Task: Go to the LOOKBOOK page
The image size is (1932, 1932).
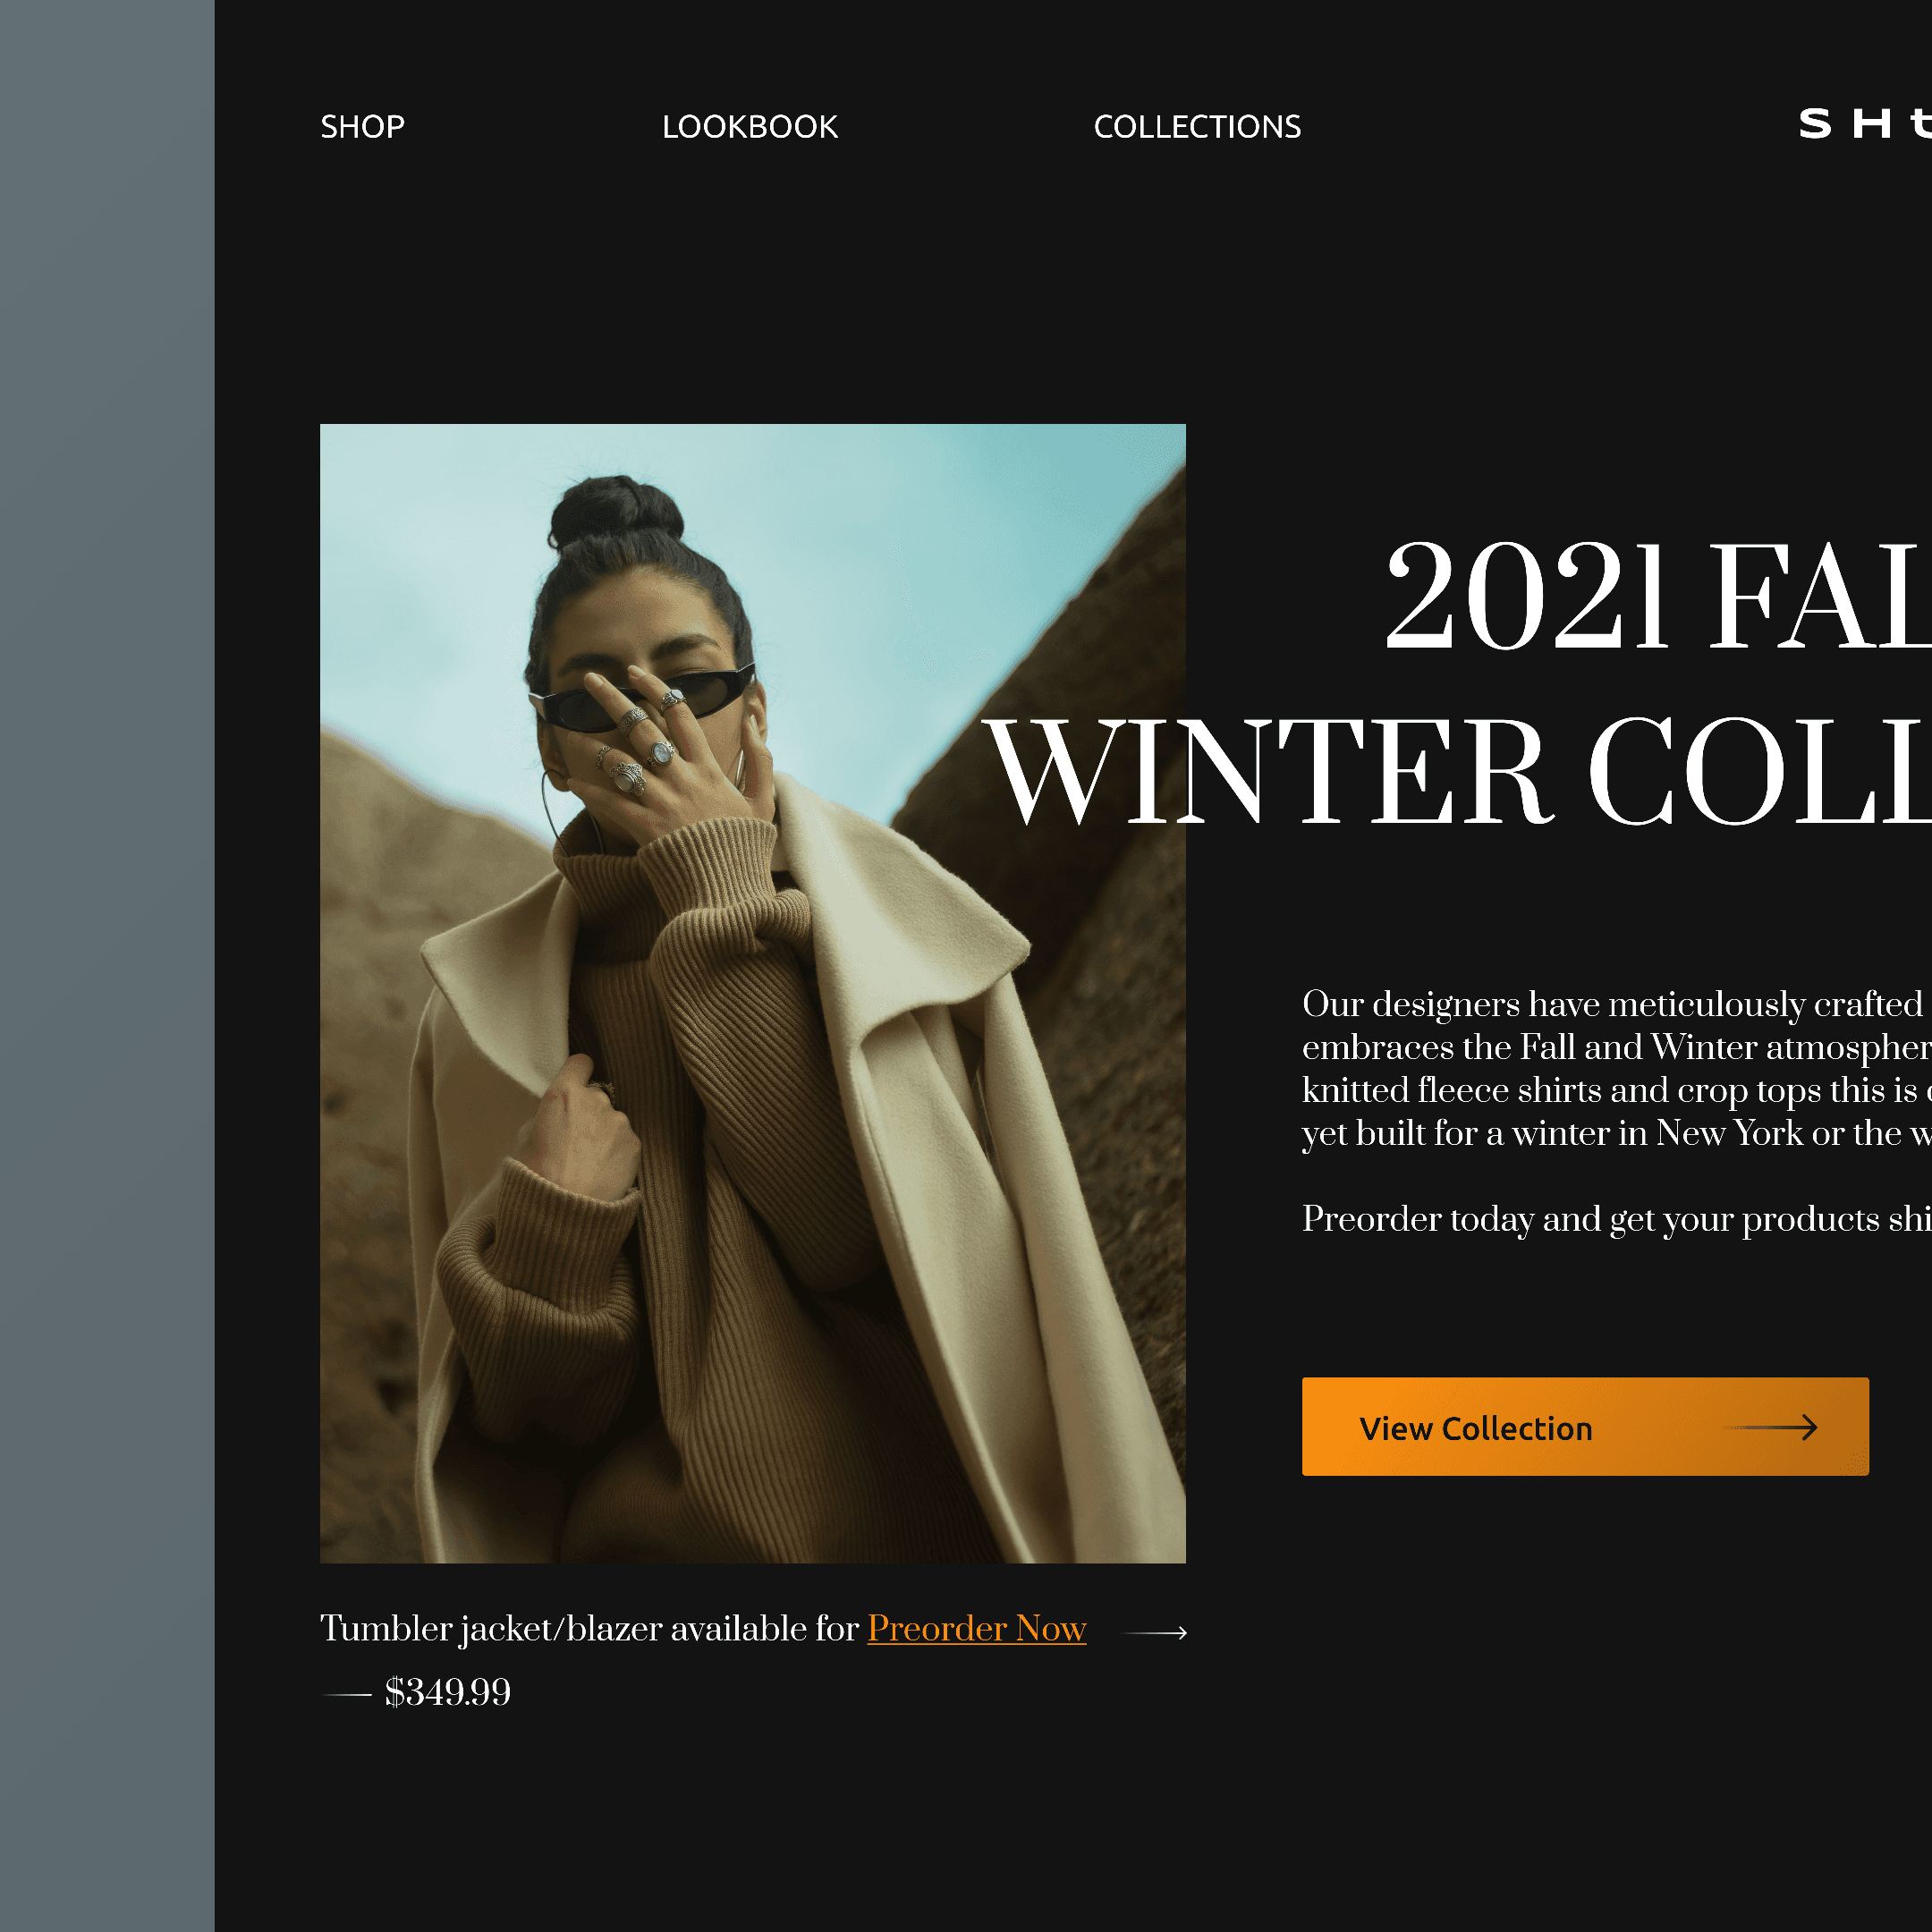Action: click(749, 127)
